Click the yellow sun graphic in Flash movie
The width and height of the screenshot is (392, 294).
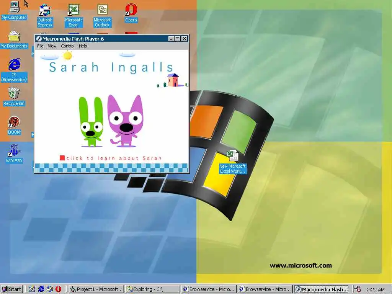[67, 56]
